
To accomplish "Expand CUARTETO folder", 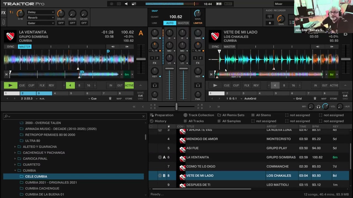I will pos(15,165).
